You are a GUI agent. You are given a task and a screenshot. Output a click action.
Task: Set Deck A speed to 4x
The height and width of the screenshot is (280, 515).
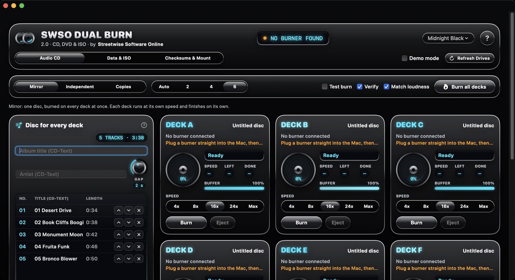pyautogui.click(x=176, y=206)
